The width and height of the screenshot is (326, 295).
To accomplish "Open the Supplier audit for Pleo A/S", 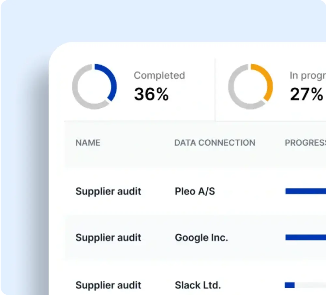I will point(108,191).
